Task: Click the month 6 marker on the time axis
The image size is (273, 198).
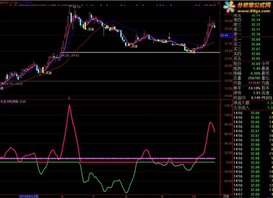Action: click(62, 196)
